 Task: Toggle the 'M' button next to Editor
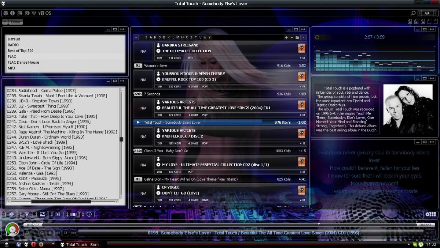click(5, 22)
